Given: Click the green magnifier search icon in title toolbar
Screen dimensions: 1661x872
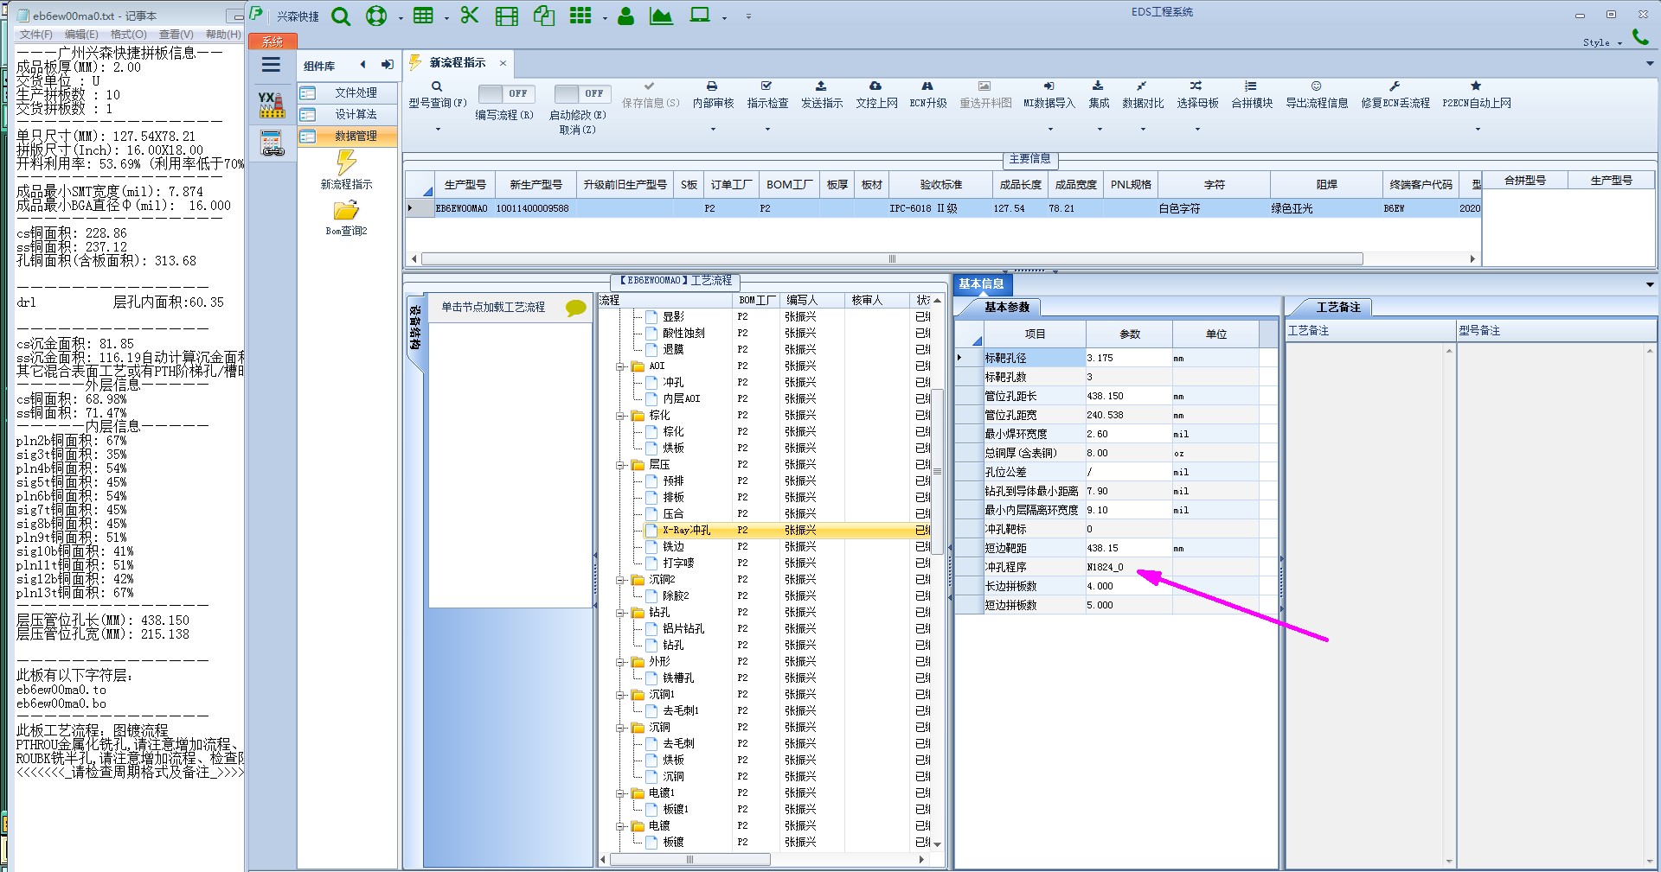Looking at the screenshot, I should [341, 16].
